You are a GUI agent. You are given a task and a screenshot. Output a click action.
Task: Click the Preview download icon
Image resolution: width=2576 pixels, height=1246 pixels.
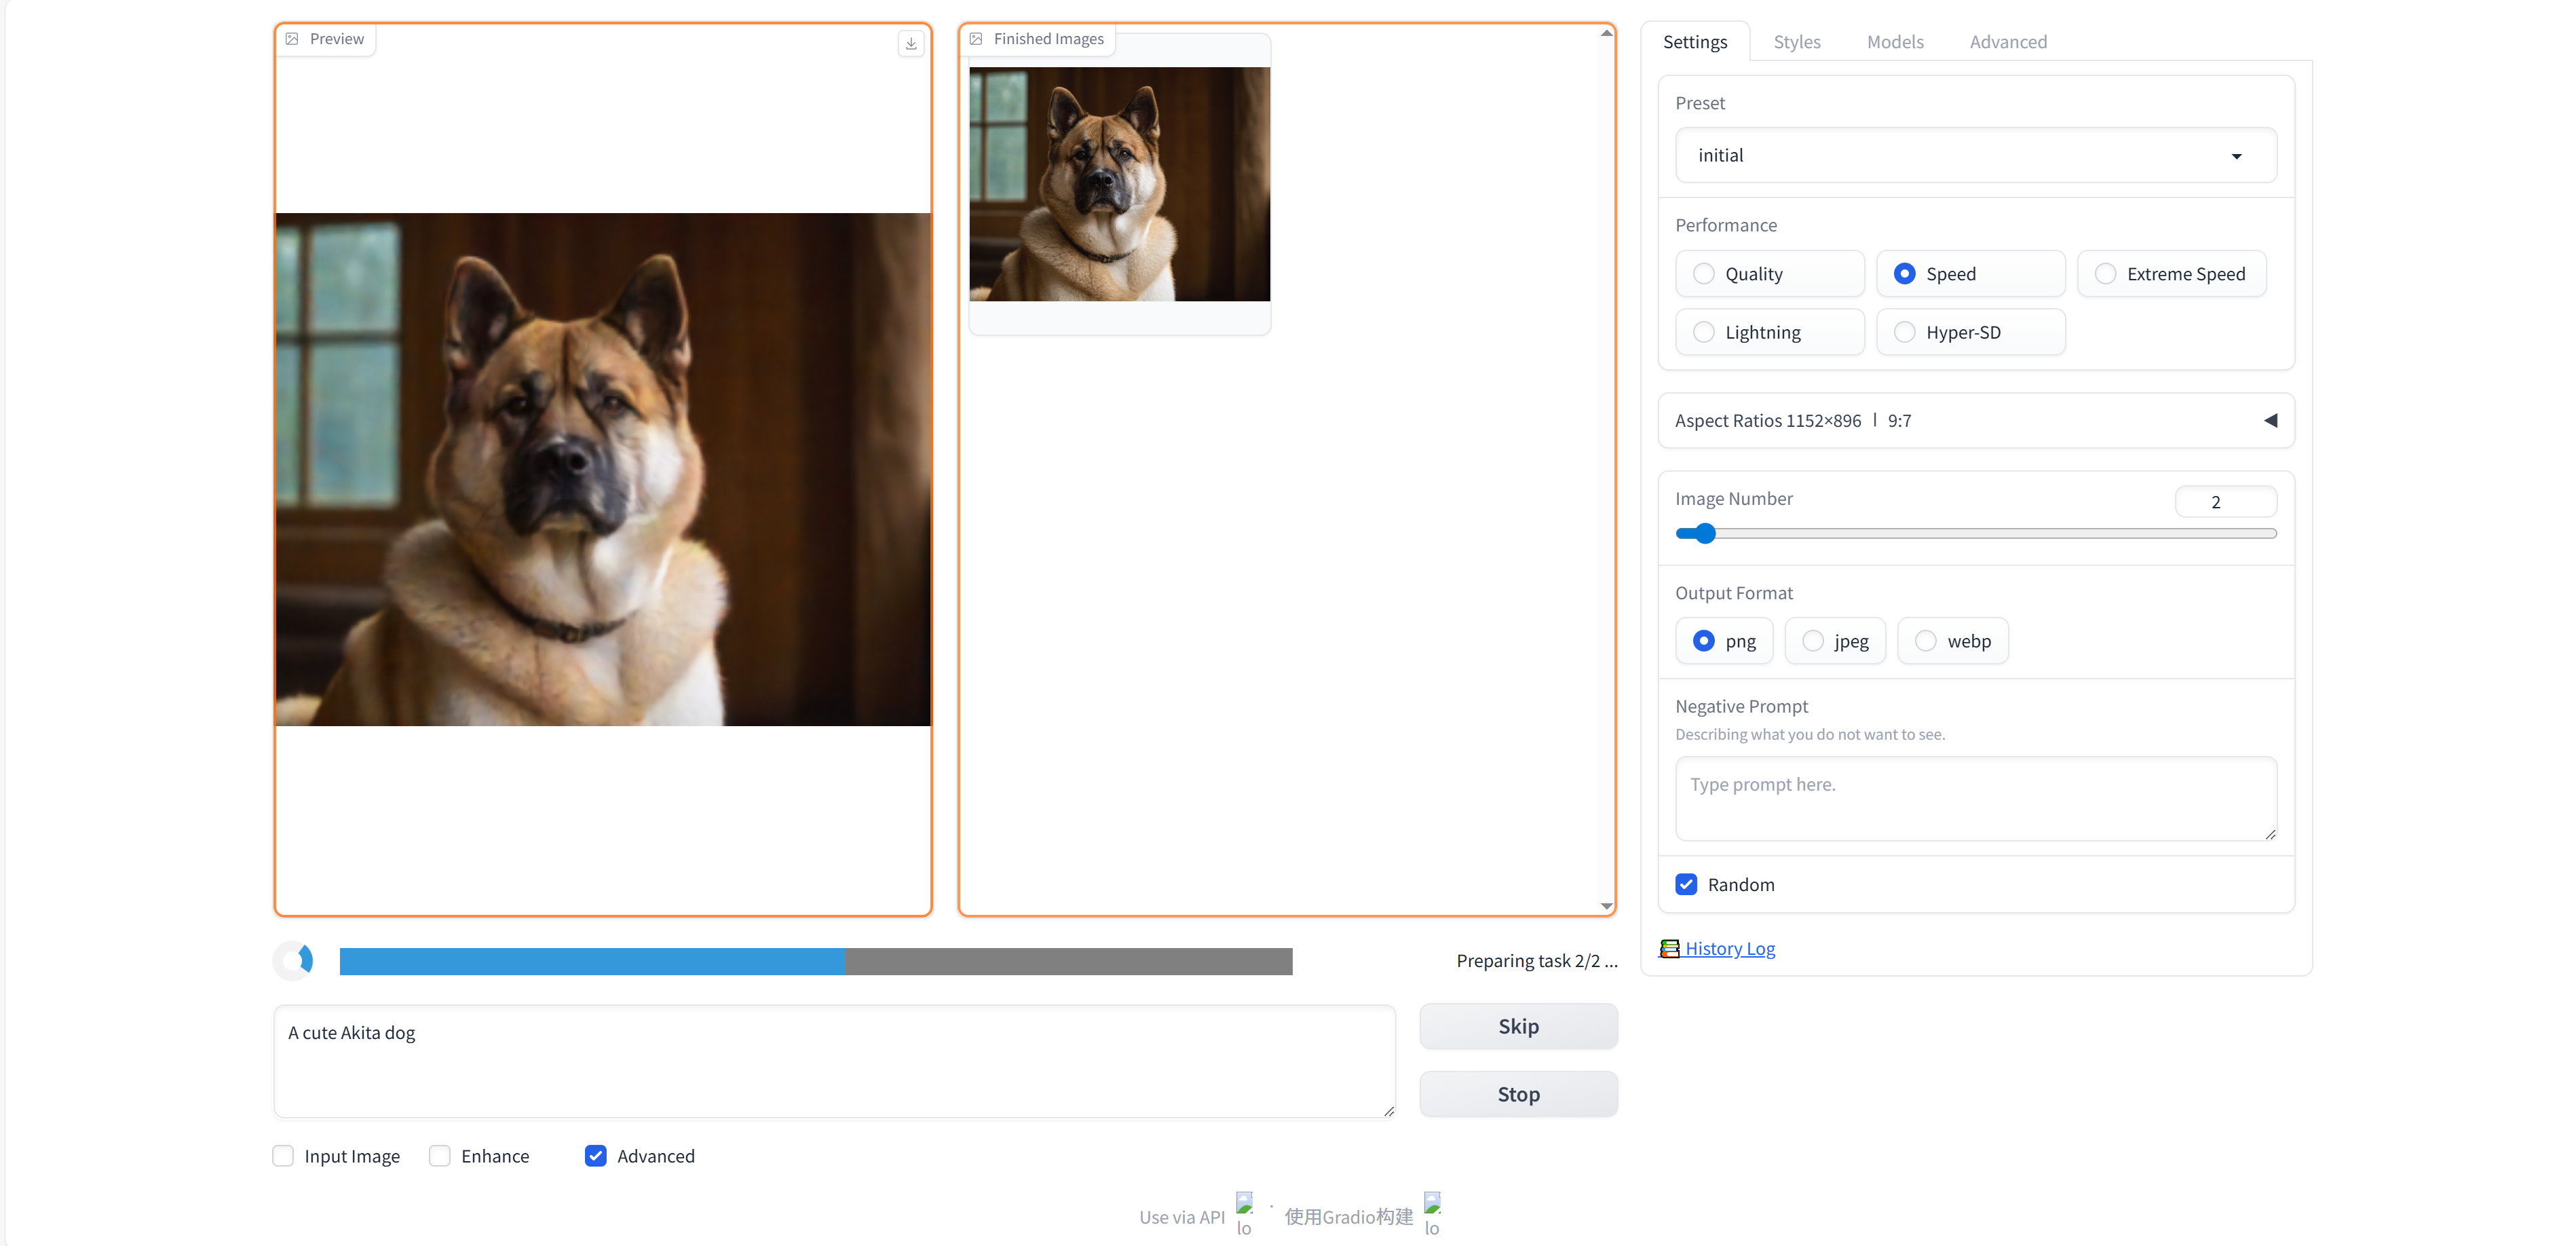(910, 43)
